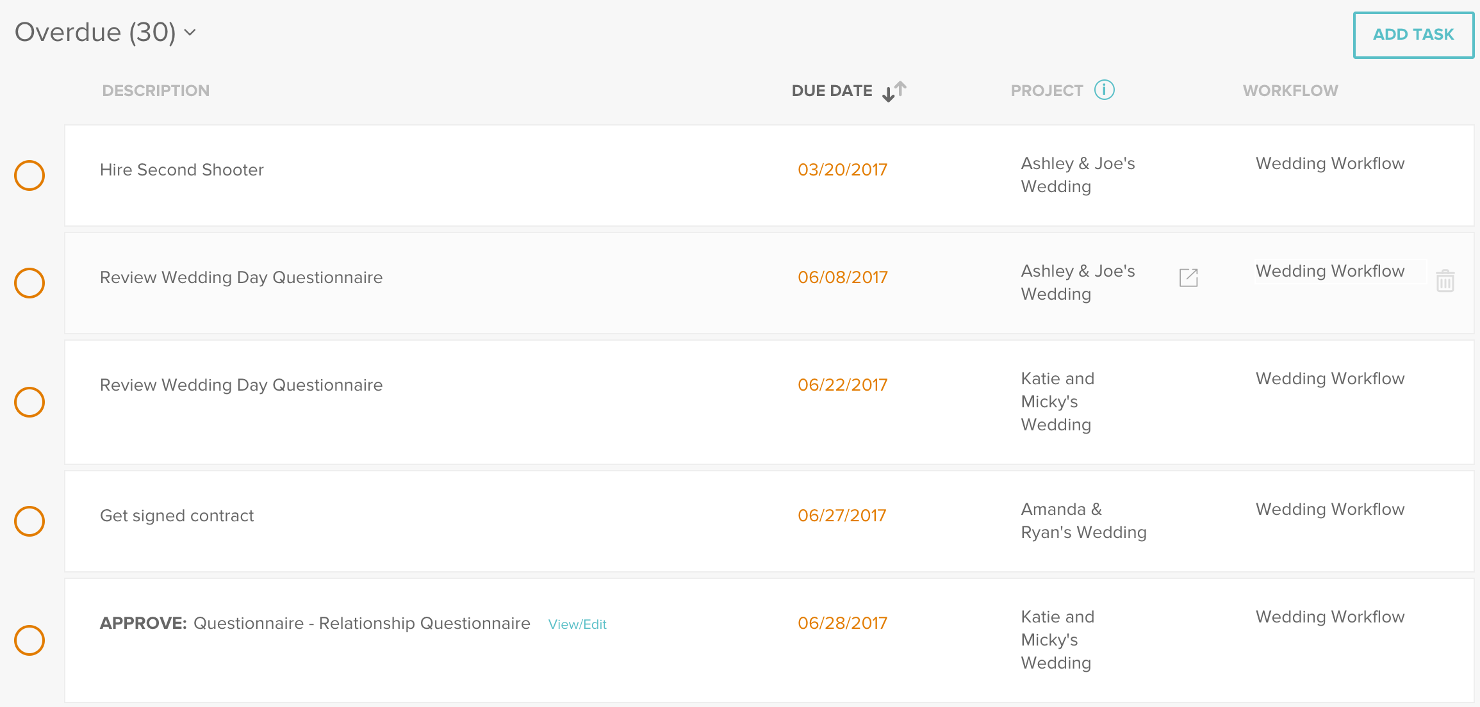
Task: Click the DESCRIPTION column header
Action: [156, 91]
